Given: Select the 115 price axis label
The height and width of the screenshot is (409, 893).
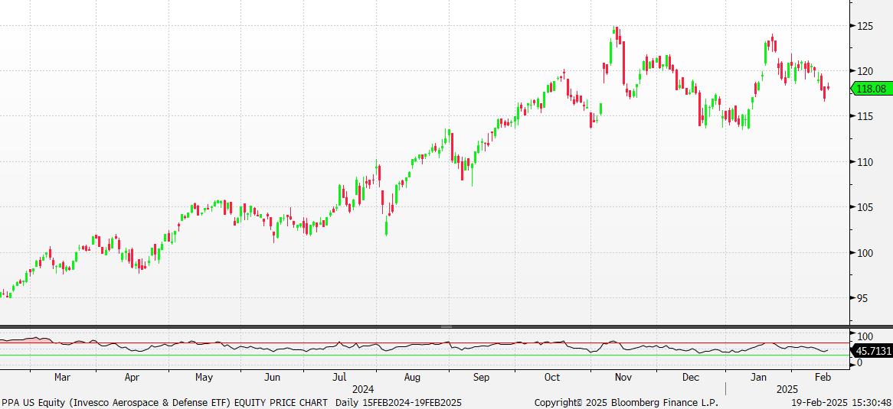Looking at the screenshot, I should 865,116.
